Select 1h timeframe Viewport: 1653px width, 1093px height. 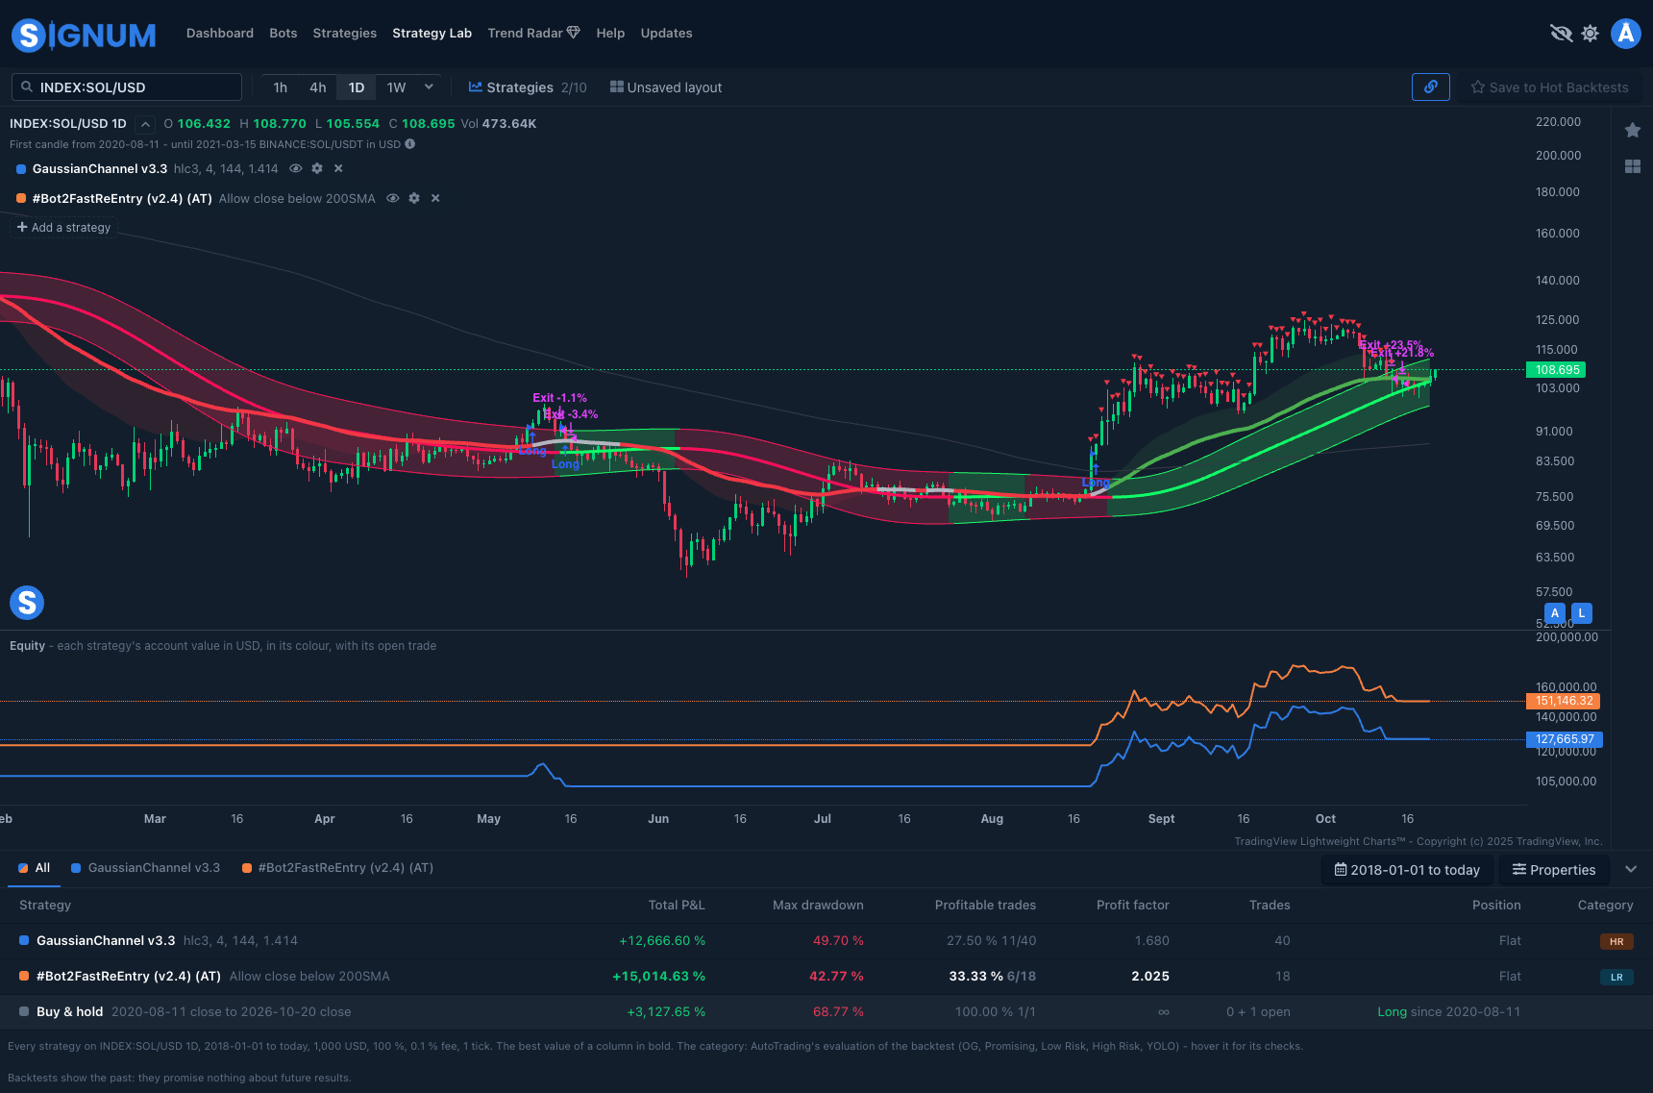click(x=281, y=87)
